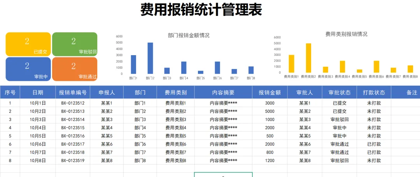The image size is (420, 177).
Task: Select the 打款状态 column header
Action: pos(374,92)
